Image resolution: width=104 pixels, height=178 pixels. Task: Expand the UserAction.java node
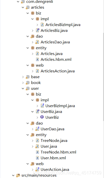tap(33, 170)
